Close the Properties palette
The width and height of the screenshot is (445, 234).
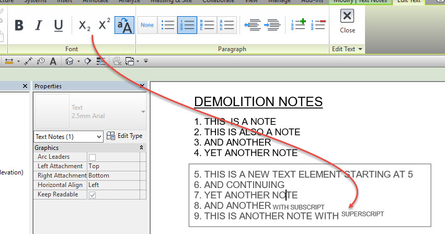(x=142, y=86)
